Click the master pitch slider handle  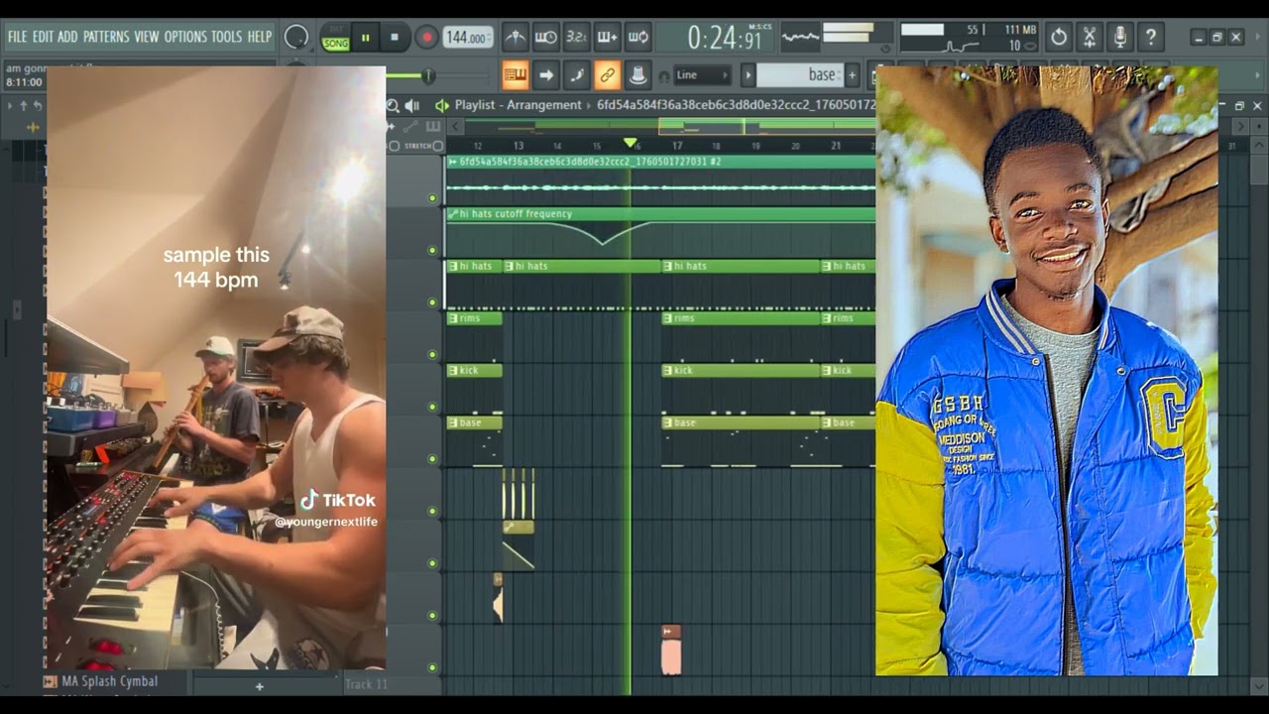pyautogui.click(x=428, y=76)
